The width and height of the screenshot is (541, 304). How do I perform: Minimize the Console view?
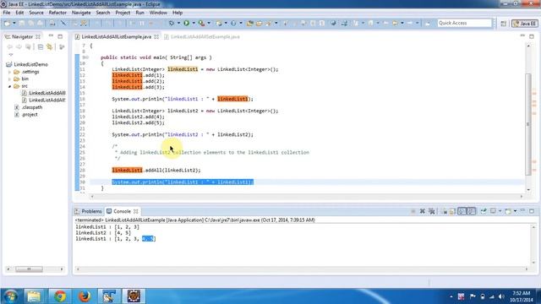click(x=522, y=211)
